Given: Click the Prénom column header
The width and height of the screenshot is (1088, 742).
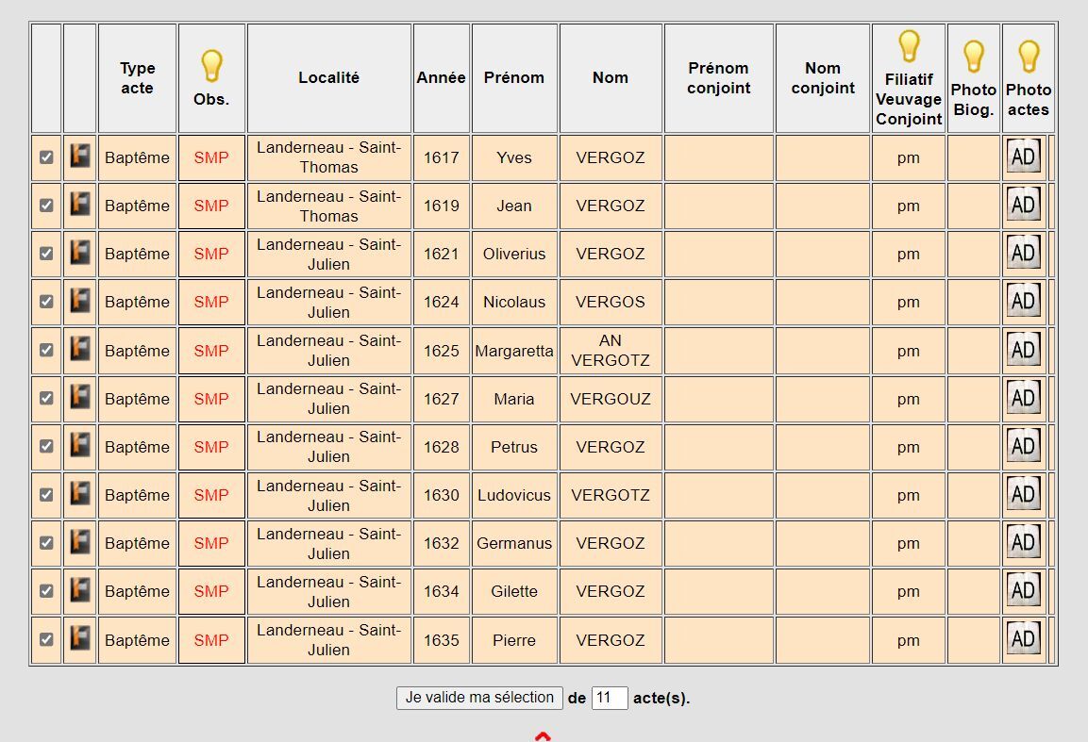Looking at the screenshot, I should (514, 77).
